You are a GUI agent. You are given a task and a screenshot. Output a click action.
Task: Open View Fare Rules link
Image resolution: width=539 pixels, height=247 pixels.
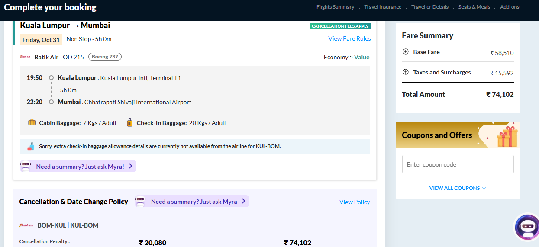point(349,38)
